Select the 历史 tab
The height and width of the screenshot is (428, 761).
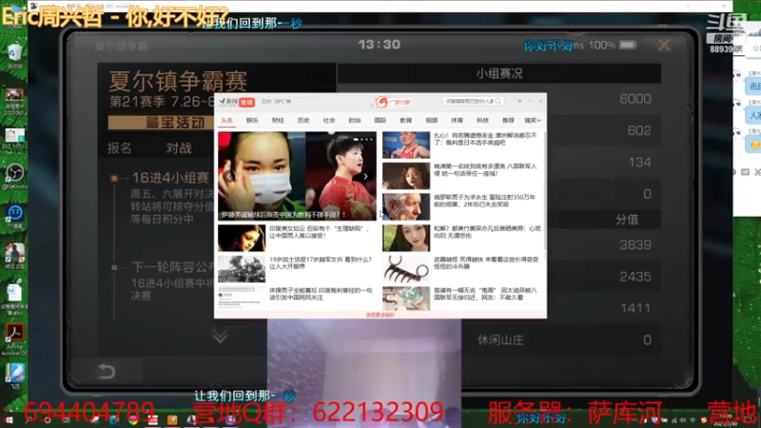pyautogui.click(x=303, y=121)
